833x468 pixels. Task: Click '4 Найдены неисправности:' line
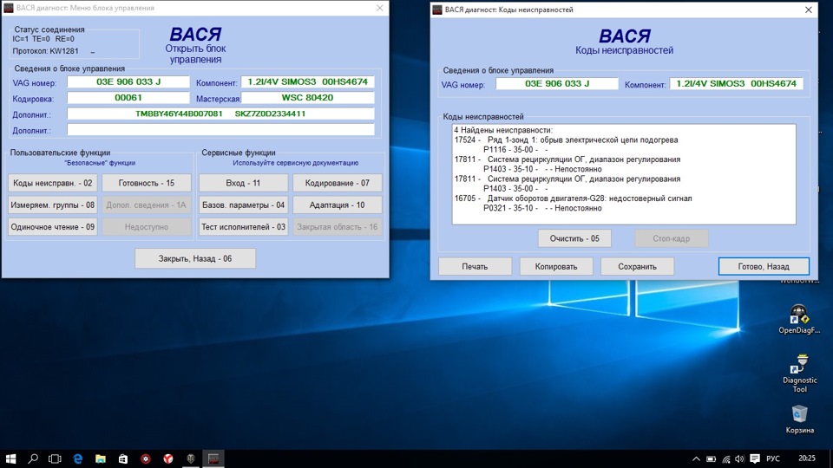[503, 130]
